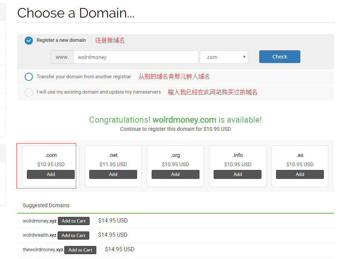The height and width of the screenshot is (259, 350).
Task: Add the .net domain for $11.95
Action: point(113,174)
